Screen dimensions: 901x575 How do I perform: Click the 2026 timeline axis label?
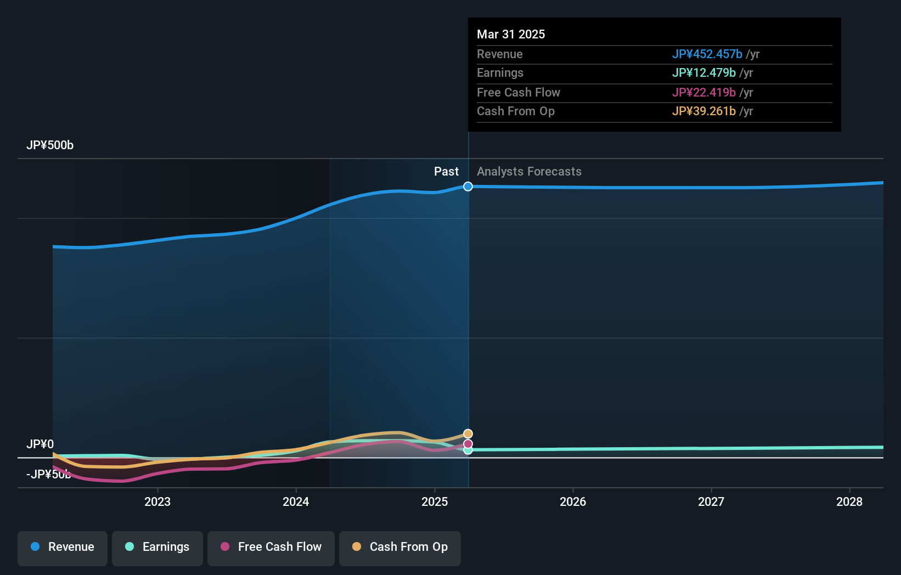[x=572, y=501]
